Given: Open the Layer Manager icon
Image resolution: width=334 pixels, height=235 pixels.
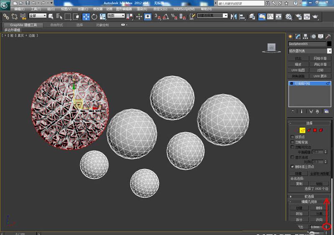Looking at the screenshot, I should [252, 17].
